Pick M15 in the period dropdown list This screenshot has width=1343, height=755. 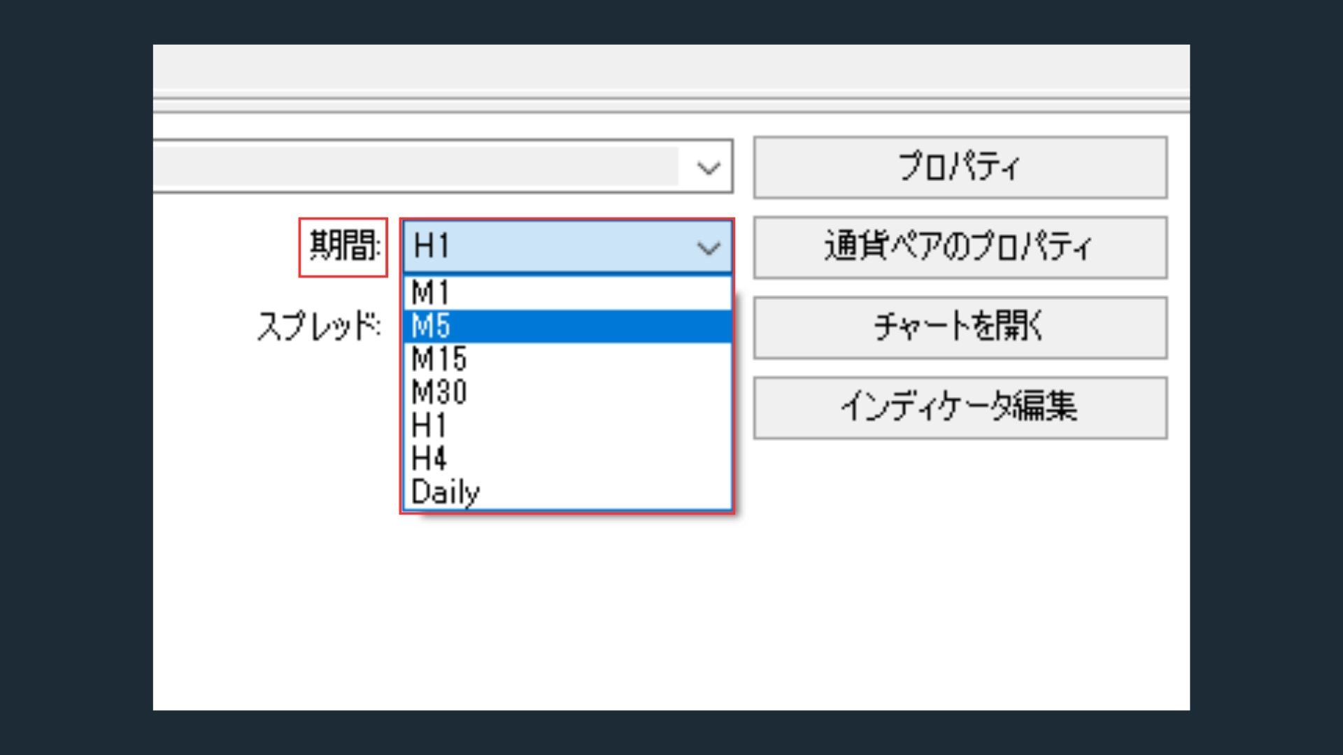click(x=567, y=359)
